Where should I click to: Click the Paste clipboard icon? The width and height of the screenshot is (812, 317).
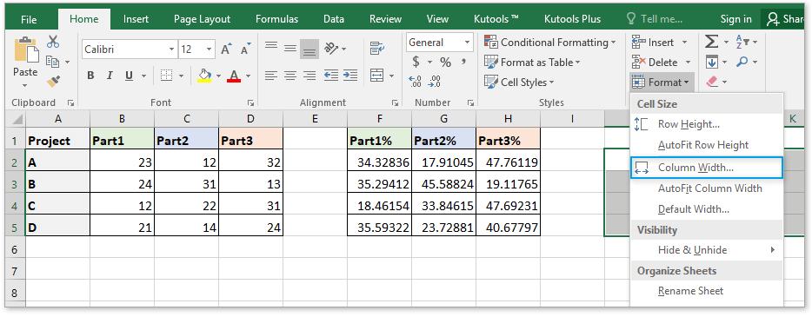[x=25, y=50]
